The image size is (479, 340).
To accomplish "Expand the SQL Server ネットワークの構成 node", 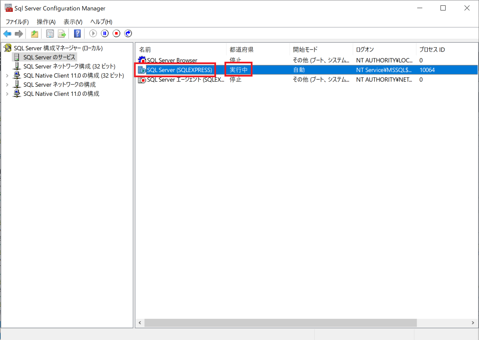I will coord(7,85).
